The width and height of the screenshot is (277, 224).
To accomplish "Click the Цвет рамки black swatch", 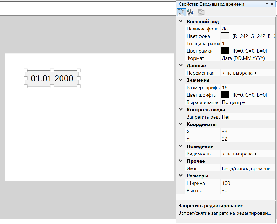I will point(225,51).
